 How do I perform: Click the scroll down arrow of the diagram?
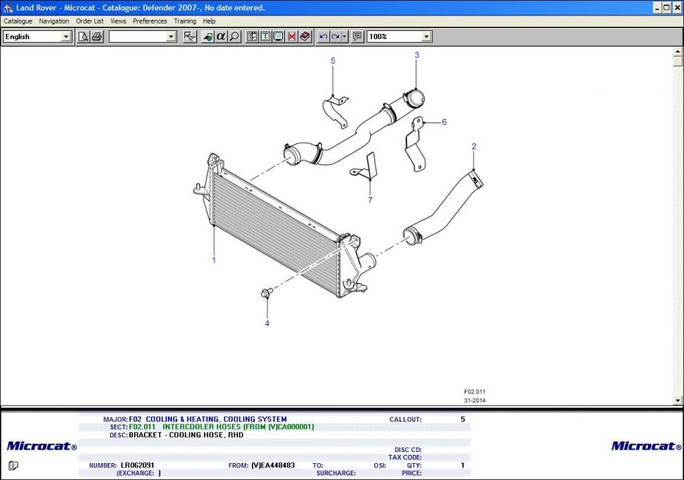click(677, 400)
